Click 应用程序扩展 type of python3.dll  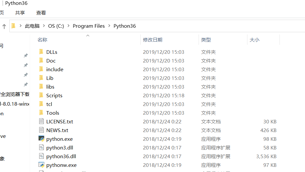click(216, 148)
